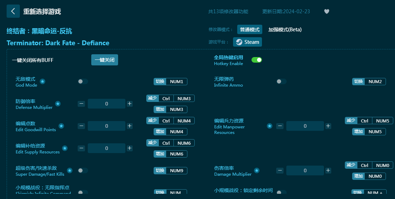This screenshot has width=395, height=199.
Task: Click the star icon beside Edit Goodwill Points
Action: 61,126
